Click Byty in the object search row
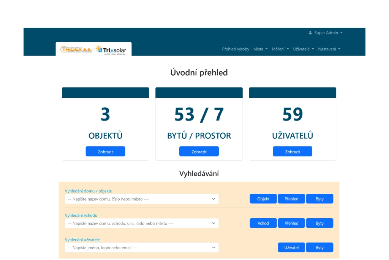 point(319,199)
